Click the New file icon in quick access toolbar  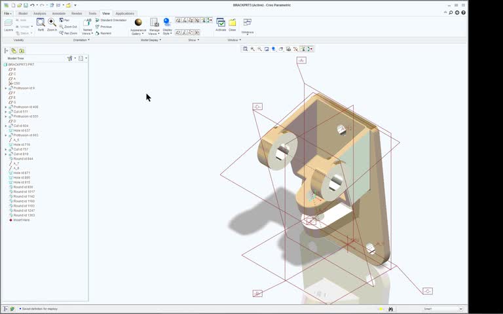(13, 5)
